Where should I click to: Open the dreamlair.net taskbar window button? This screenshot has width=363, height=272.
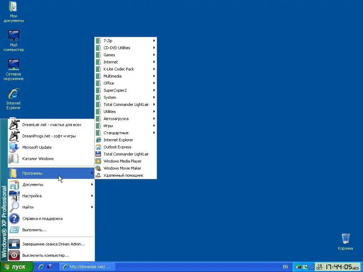tap(87, 267)
